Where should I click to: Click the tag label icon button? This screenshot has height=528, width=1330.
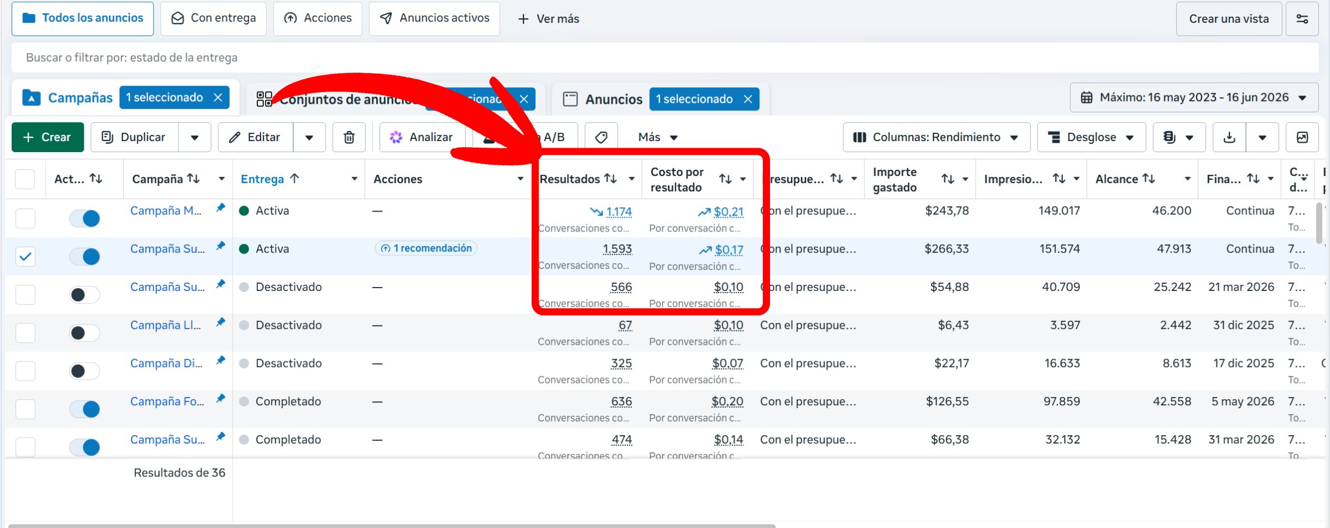coord(601,137)
